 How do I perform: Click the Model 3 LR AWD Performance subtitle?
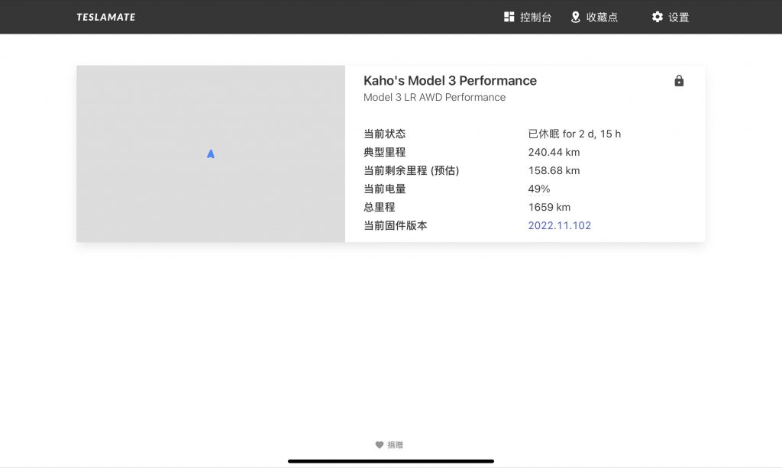tap(434, 97)
